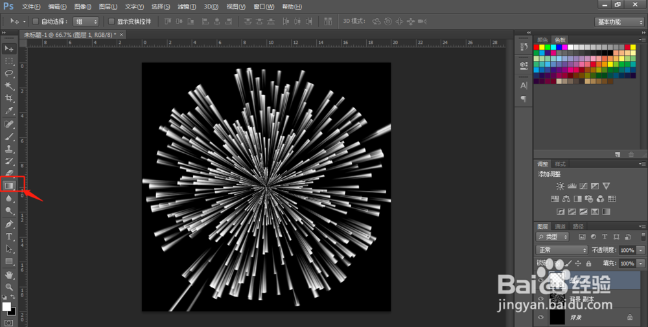Open the Adjustments panel flyout menu

click(x=642, y=164)
